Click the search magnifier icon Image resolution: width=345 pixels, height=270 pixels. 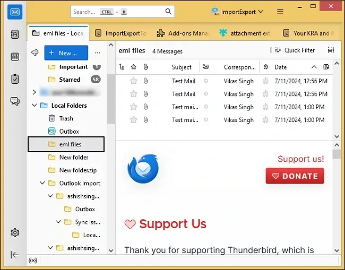[x=168, y=12]
